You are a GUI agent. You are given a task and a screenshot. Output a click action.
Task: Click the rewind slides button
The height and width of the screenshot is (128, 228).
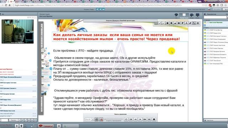pyautogui.click(x=135, y=119)
